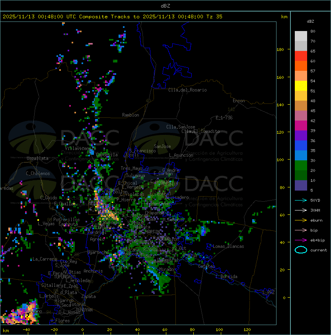This screenshot has height=335, width=331.
Task: Click the 'C_Chilenos' place label
Action: tap(38, 173)
